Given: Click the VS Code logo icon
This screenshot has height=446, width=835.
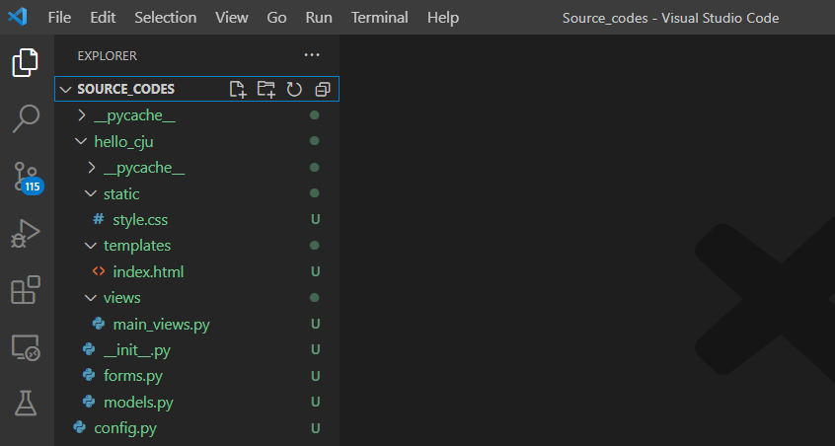Looking at the screenshot, I should (17, 17).
